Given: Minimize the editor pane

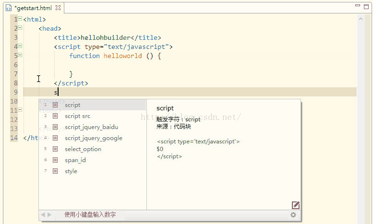Looking at the screenshot, I should pos(358,5).
